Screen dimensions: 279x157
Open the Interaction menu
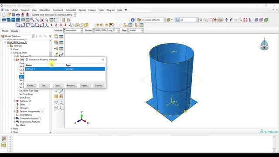[x=44, y=10]
